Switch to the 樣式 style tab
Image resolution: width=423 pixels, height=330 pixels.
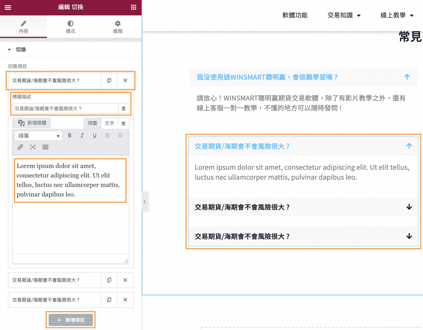click(x=70, y=26)
